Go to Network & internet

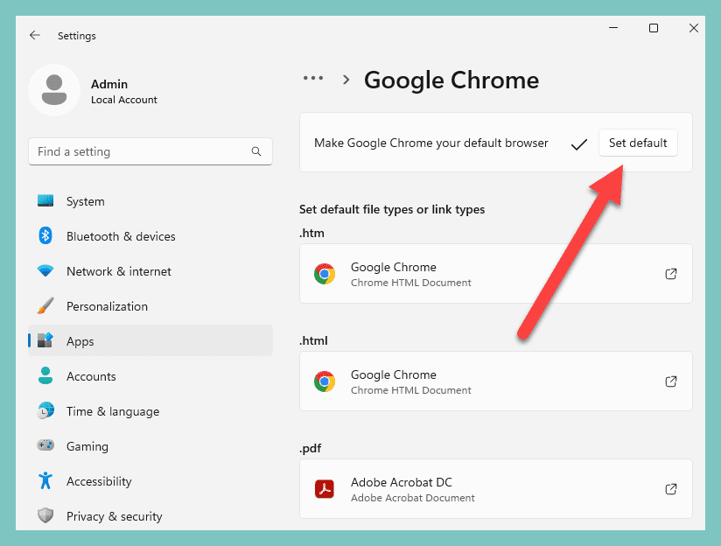click(150, 271)
